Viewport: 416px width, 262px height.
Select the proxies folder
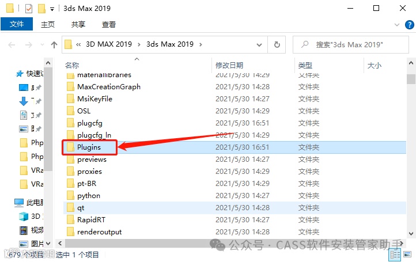pos(235,172)
